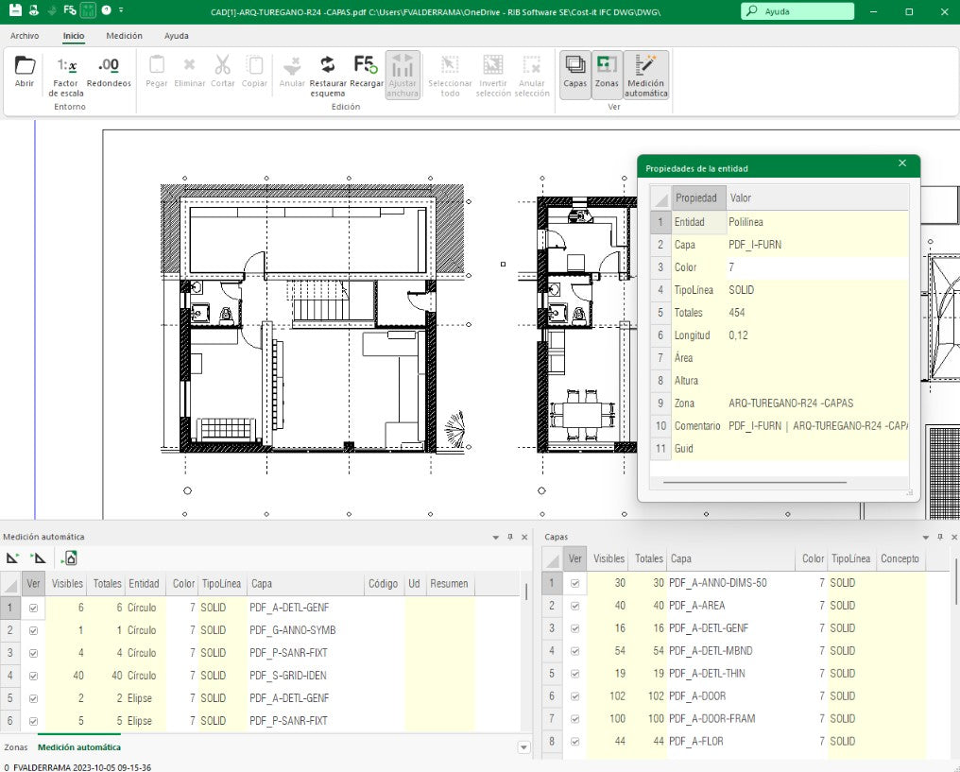Open the Archivo menu
The image size is (960, 772).
coord(25,36)
